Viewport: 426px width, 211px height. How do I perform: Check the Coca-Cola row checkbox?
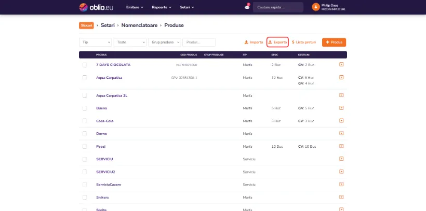(85, 121)
